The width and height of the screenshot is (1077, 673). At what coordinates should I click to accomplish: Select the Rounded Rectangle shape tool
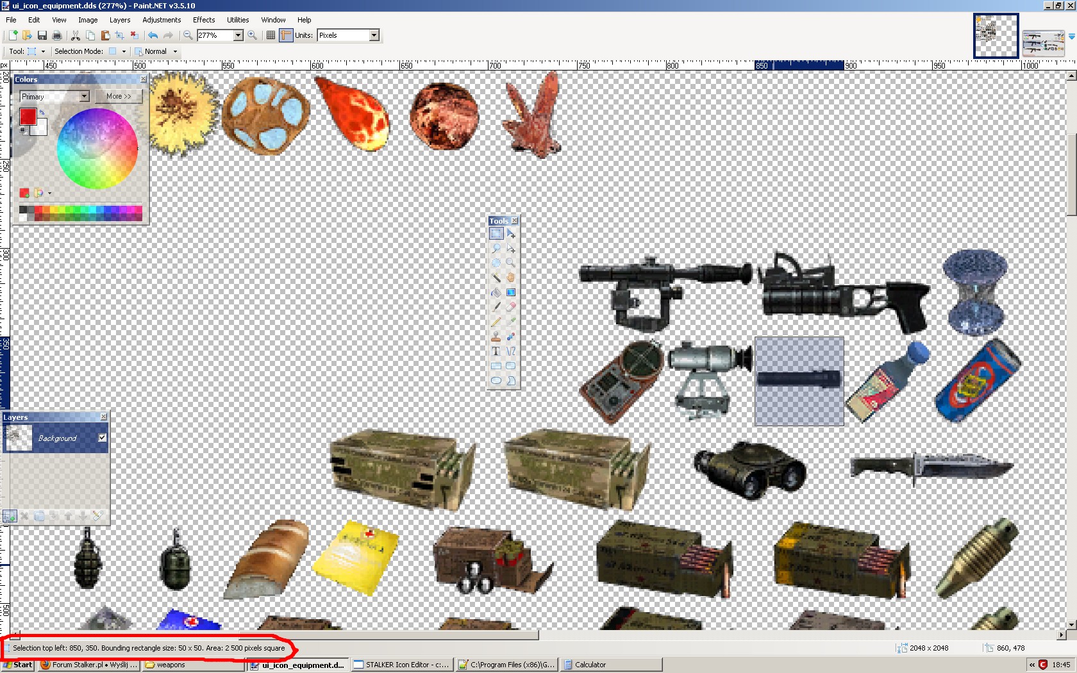coord(511,366)
